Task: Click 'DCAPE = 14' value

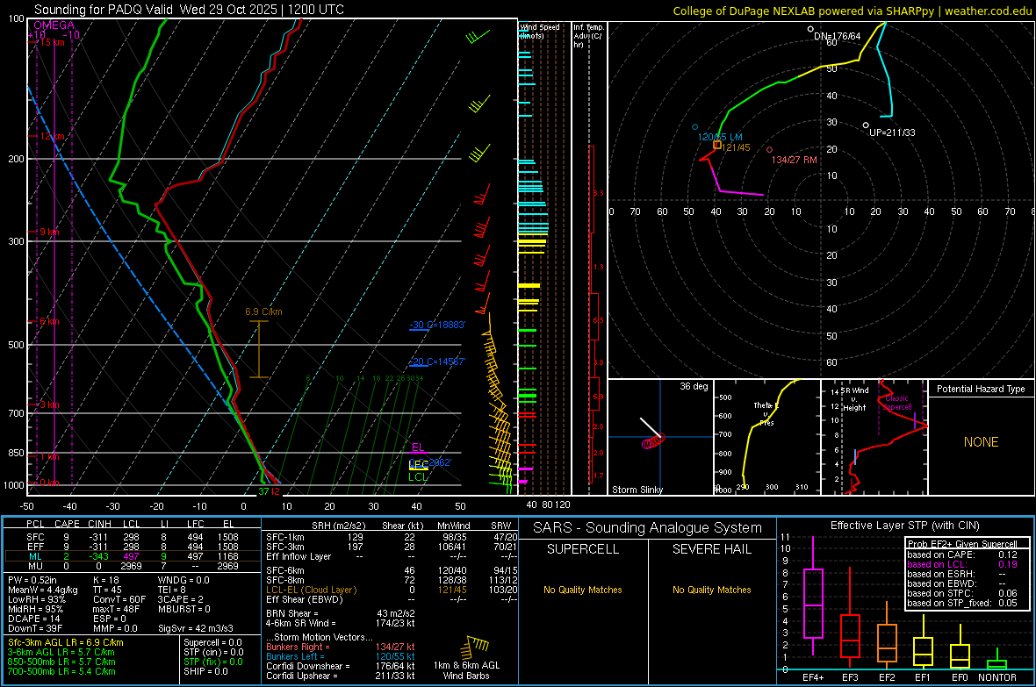Action: click(34, 619)
